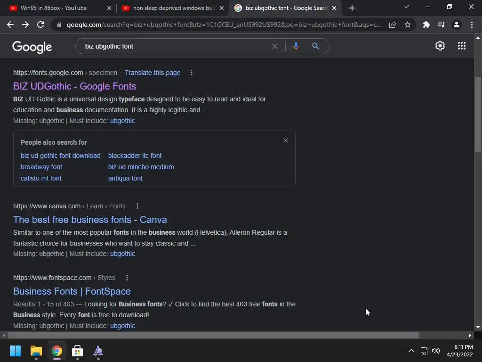Click the Chrome taskbar icon
This screenshot has height=362, width=482.
(57, 351)
